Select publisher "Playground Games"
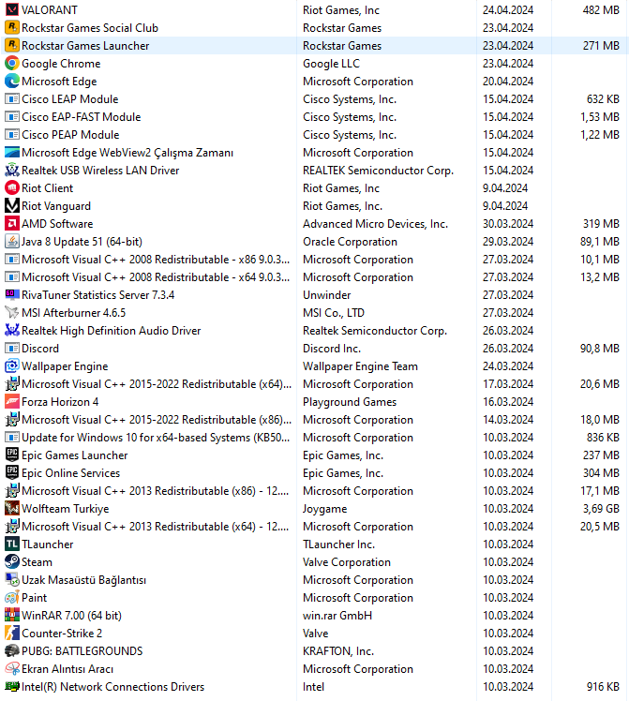Screen dimensions: 629x701 coord(349,402)
